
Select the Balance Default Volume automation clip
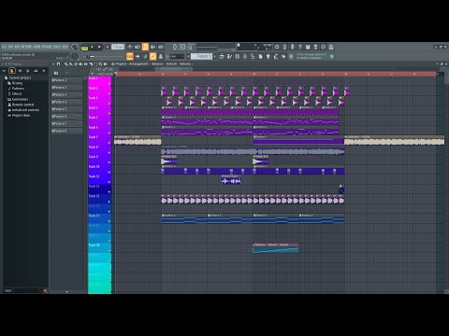(276, 248)
